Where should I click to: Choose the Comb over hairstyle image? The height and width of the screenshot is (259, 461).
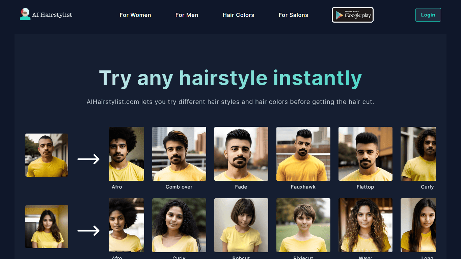click(179, 154)
